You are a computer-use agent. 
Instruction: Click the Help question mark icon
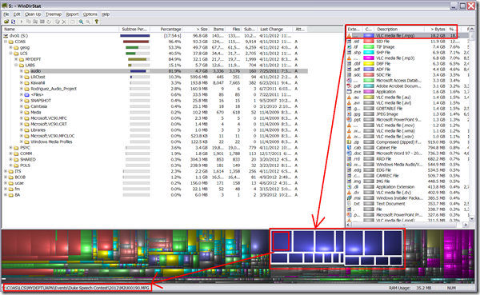point(97,22)
